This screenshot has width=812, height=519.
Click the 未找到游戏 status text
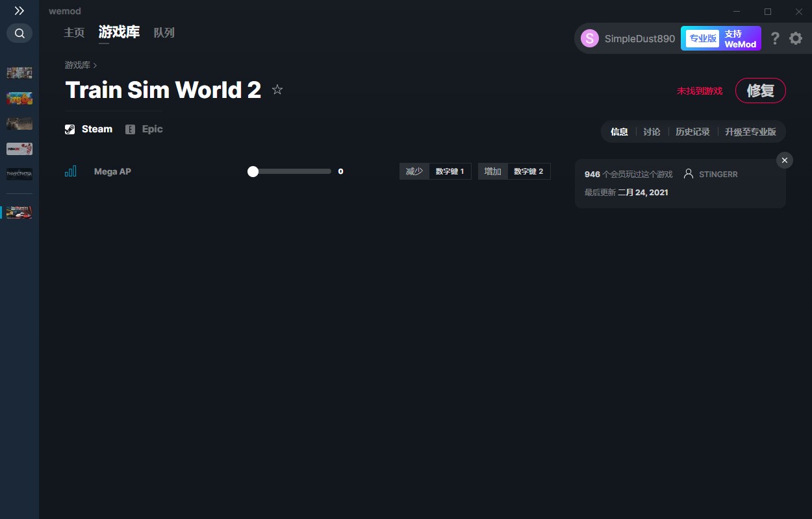pyautogui.click(x=700, y=91)
